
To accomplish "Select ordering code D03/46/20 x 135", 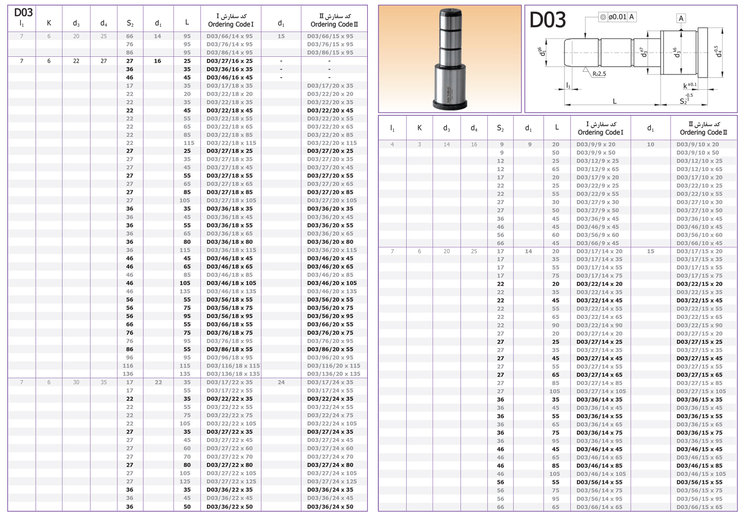I will click(332, 292).
